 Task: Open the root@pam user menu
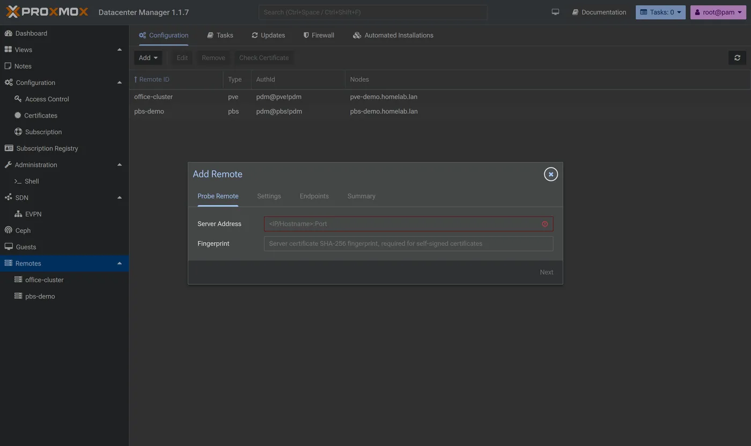pos(718,12)
